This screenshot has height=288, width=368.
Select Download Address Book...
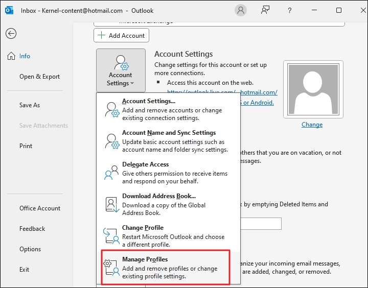168,204
